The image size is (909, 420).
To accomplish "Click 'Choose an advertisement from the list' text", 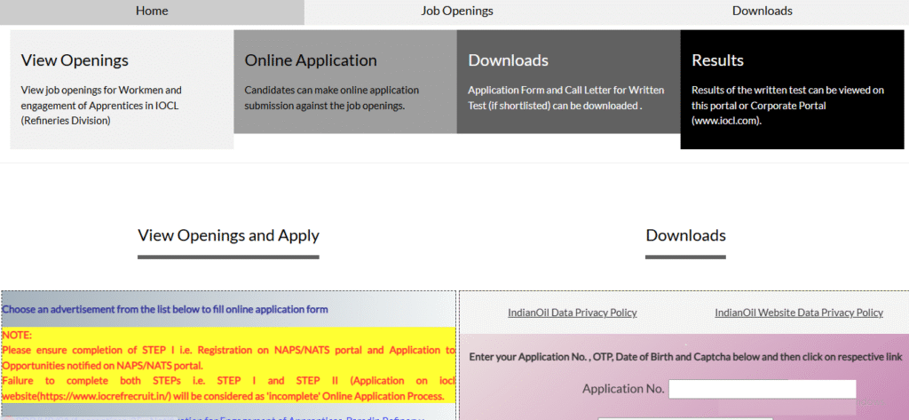I will pyautogui.click(x=165, y=309).
